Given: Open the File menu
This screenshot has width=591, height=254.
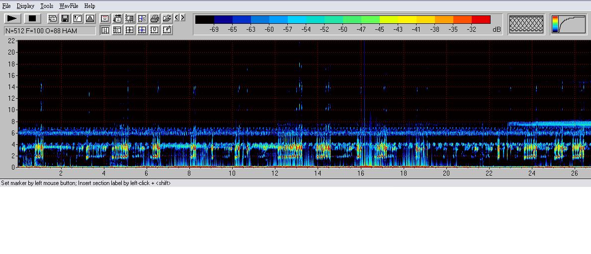Looking at the screenshot, I should (x=6, y=6).
